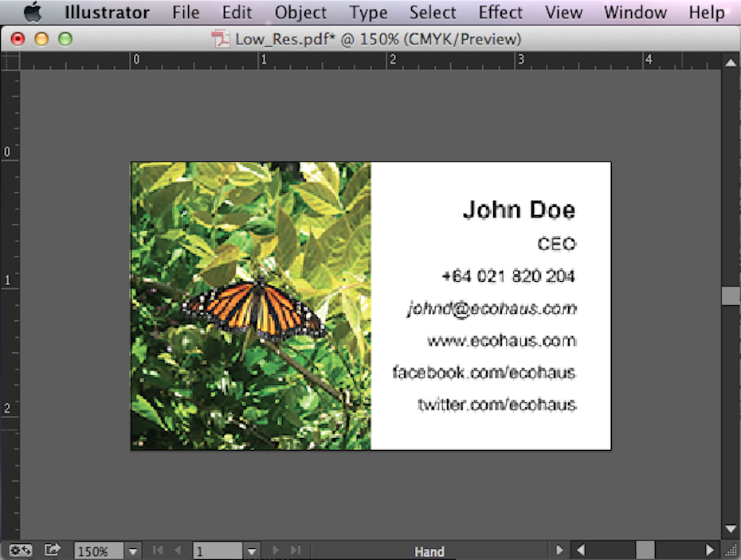Image resolution: width=741 pixels, height=560 pixels.
Task: Go to next artboard arrow
Action: 276,550
